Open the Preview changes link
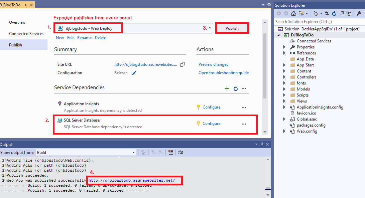The height and width of the screenshot is (198, 365). pos(213,64)
